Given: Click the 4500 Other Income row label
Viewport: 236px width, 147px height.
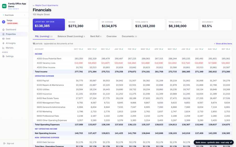Looking at the screenshot, I should tap(46, 67).
